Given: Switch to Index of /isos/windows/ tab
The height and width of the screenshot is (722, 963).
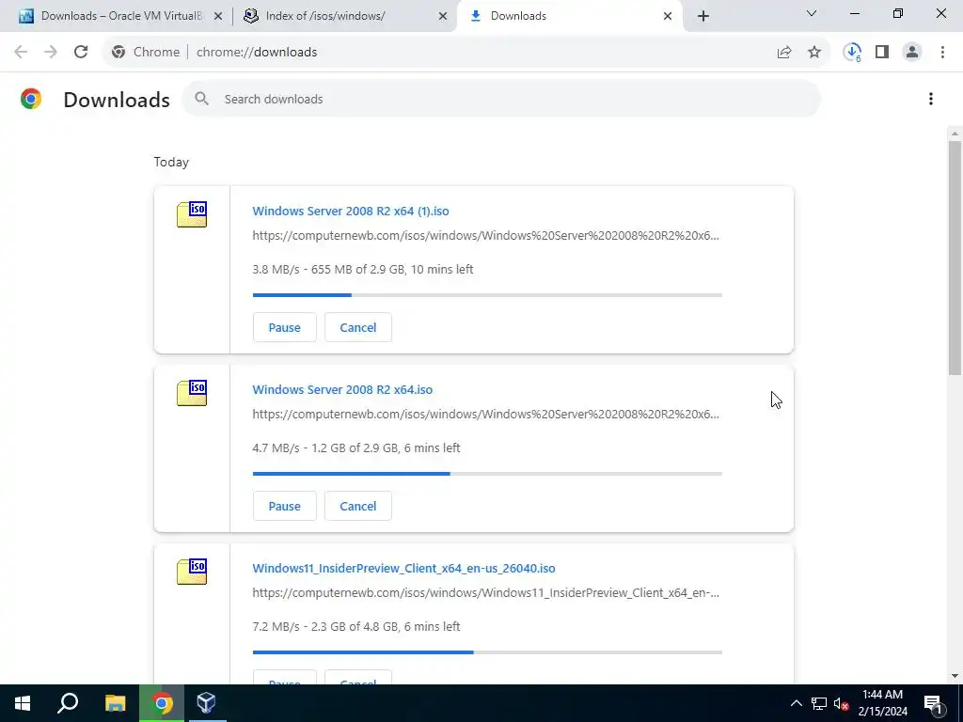Looking at the screenshot, I should [x=326, y=16].
